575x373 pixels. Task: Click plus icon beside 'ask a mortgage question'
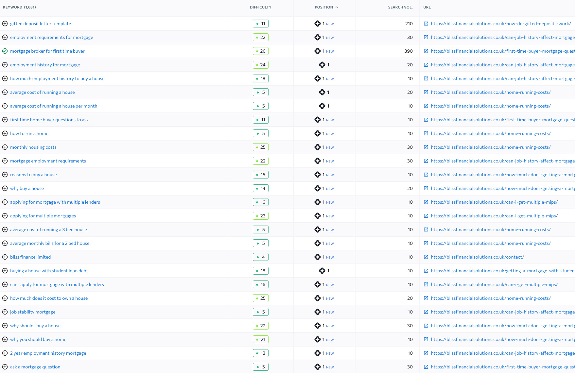coord(5,367)
